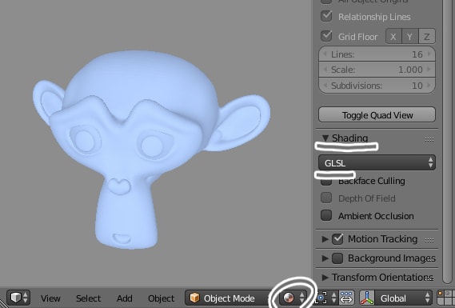The width and height of the screenshot is (455, 308).
Task: Expand the Transform Orientations panel
Action: click(x=325, y=278)
